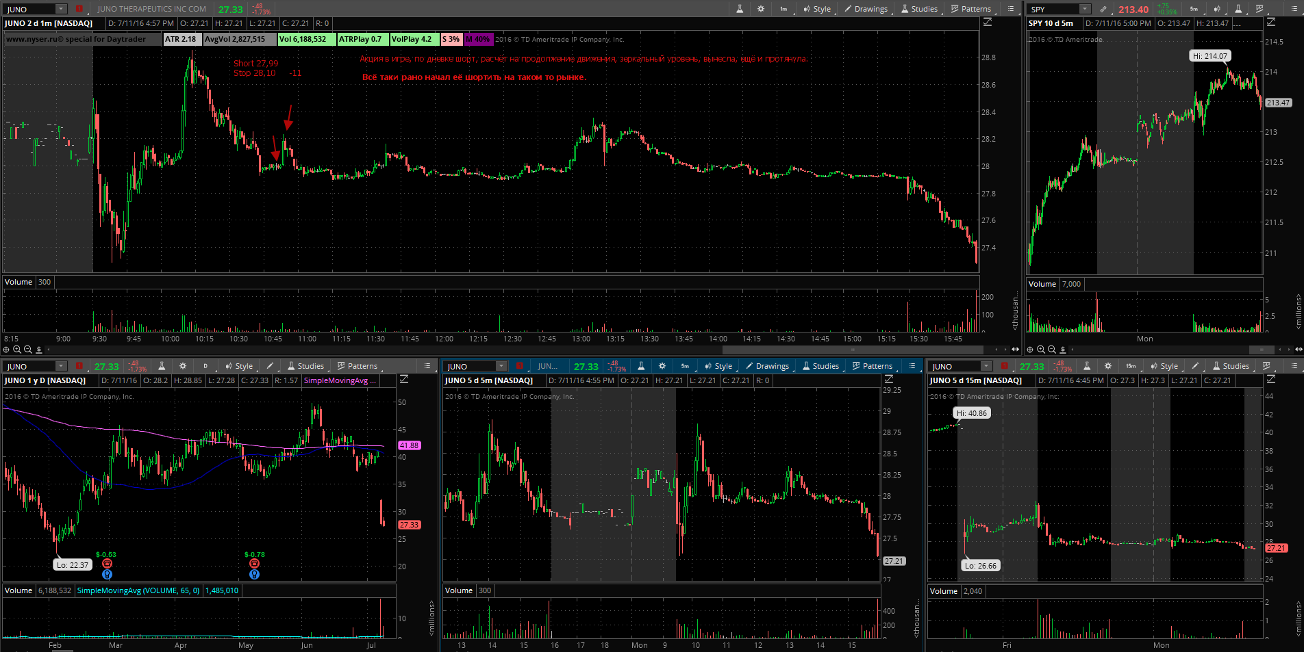
Task: Open the patterns icon on JUNO 15m chart toolbar
Action: (1267, 366)
